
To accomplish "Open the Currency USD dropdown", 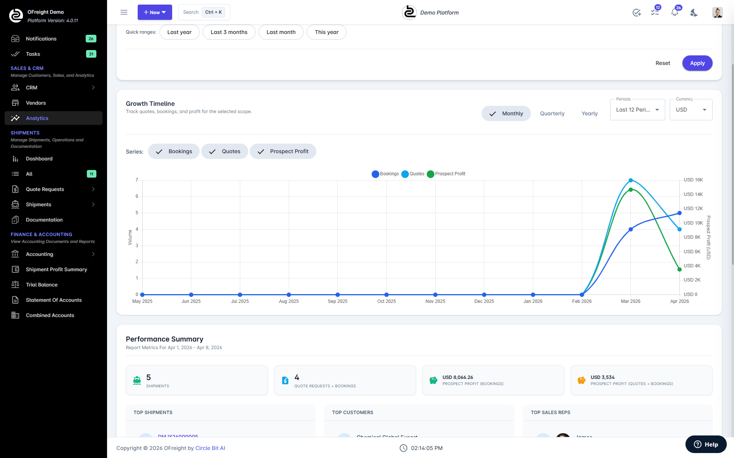I will pyautogui.click(x=691, y=110).
